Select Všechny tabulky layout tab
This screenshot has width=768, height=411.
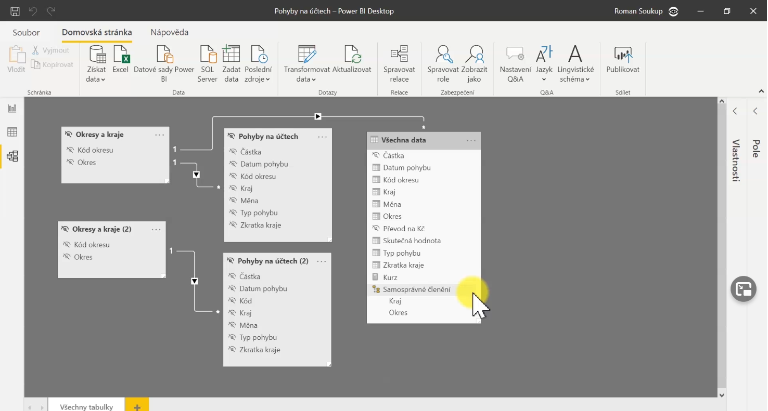point(86,405)
